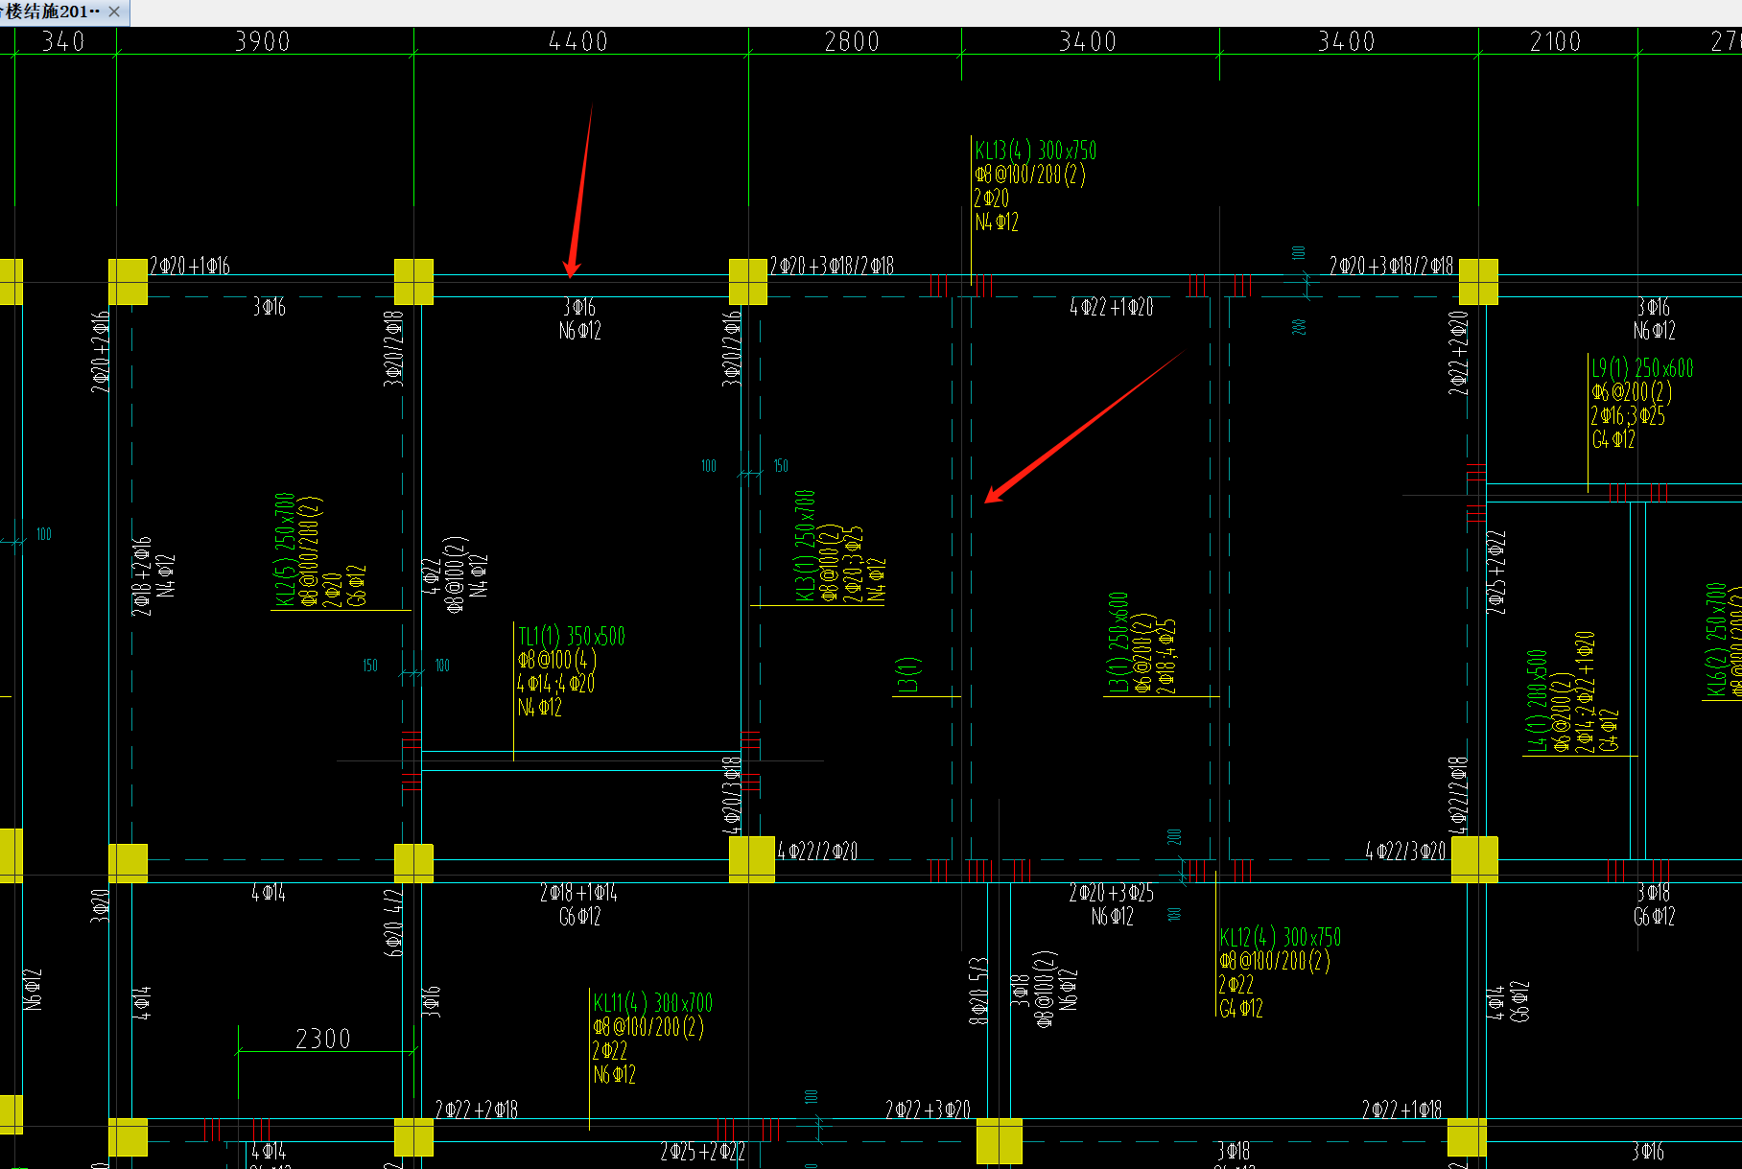Select the 4Φ14;4Φ20 rebar text
This screenshot has height=1169, width=1742.
(x=556, y=684)
